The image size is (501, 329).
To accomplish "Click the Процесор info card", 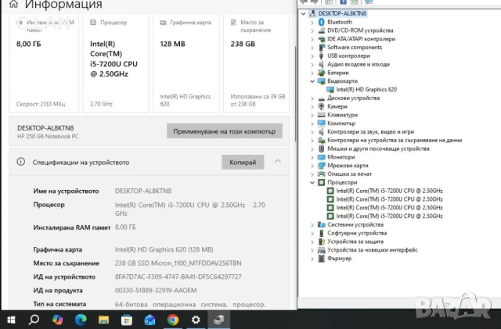I will coord(116,63).
